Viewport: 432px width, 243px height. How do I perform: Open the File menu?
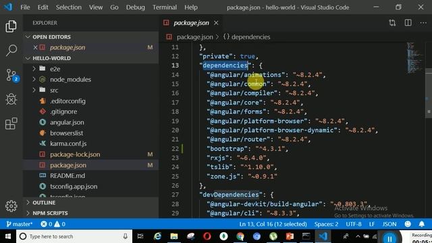click(25, 7)
